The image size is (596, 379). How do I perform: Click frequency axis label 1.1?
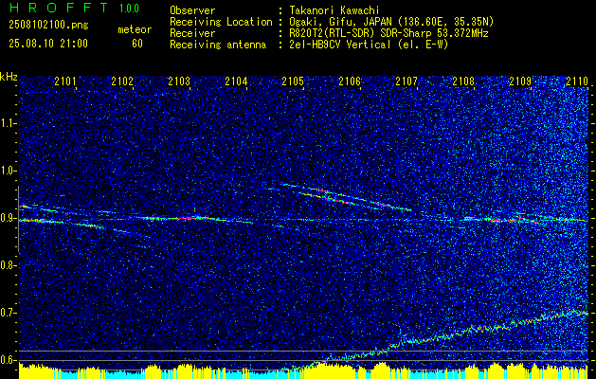point(9,123)
